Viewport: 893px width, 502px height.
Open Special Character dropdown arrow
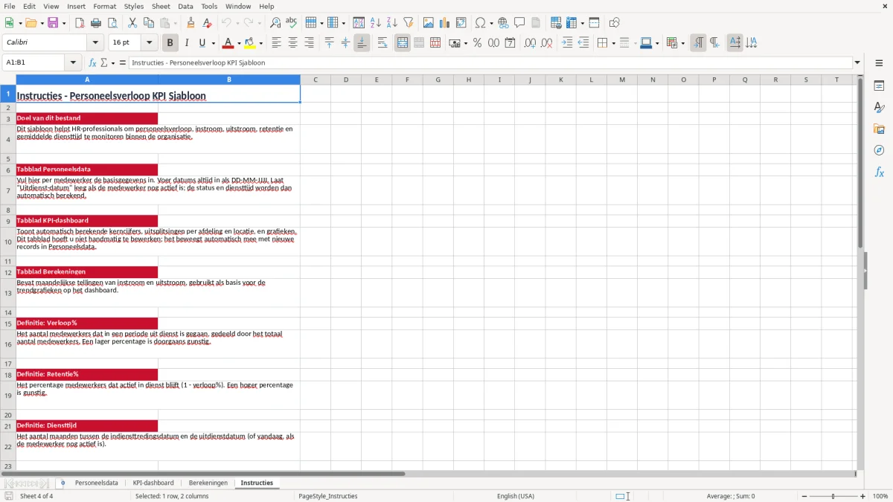[x=491, y=23]
